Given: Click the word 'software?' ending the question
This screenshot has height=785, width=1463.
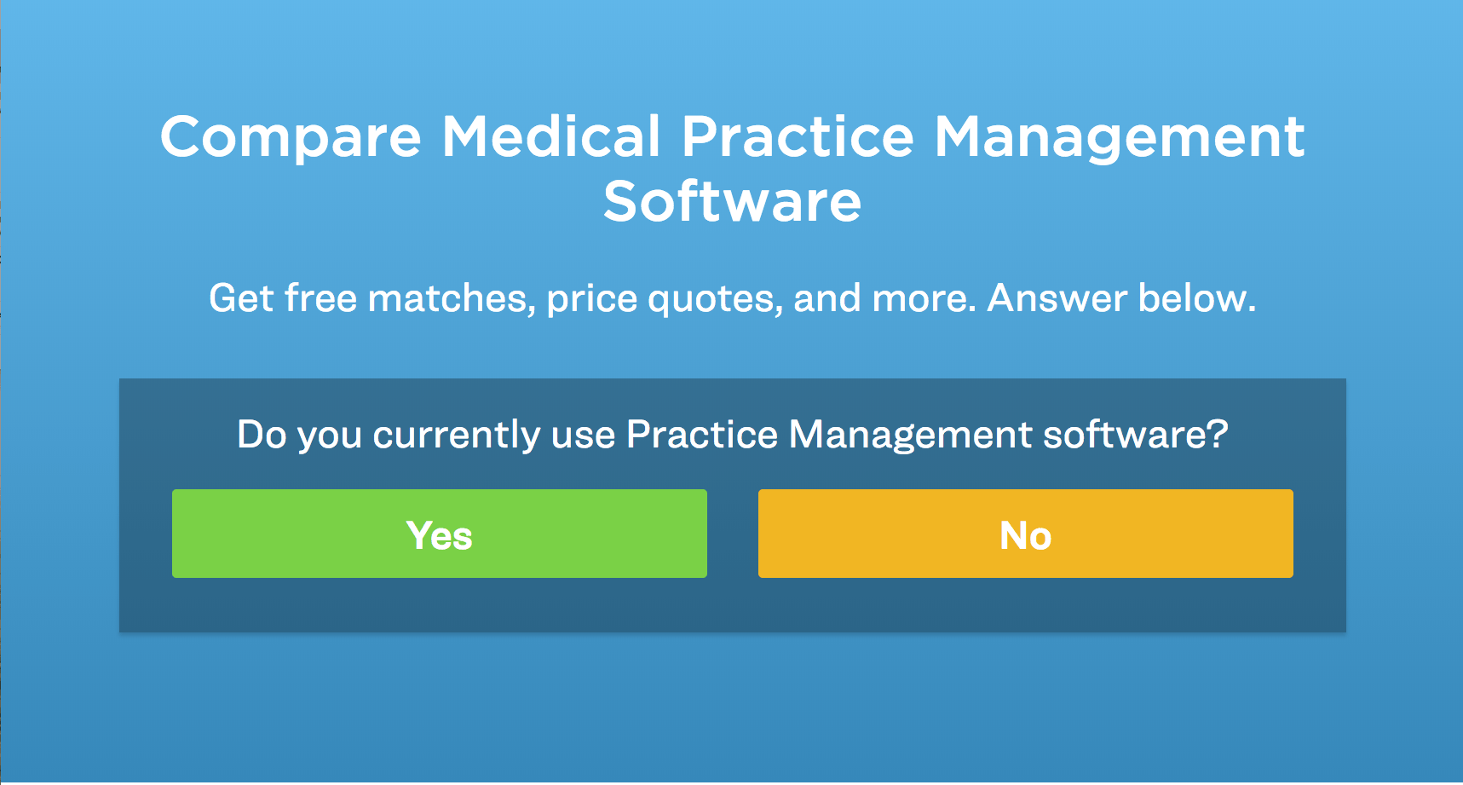Looking at the screenshot, I should [x=1136, y=435].
